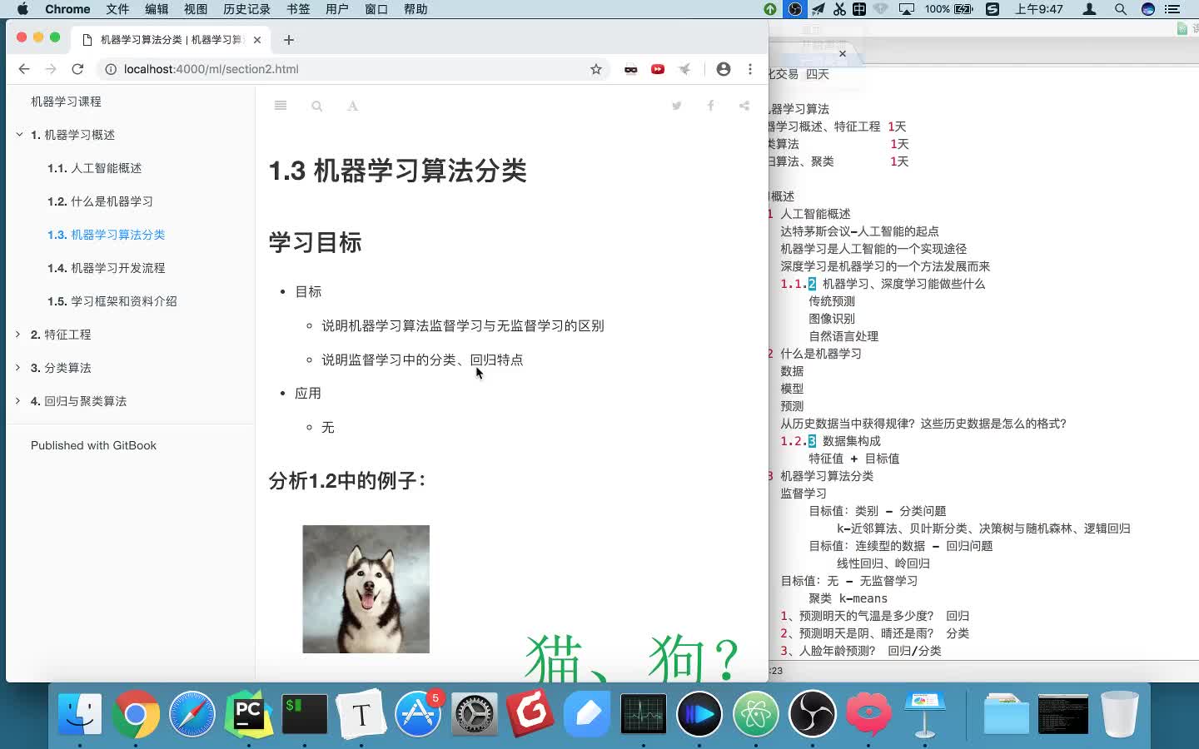Open Keynote from the Dock

tap(926, 714)
